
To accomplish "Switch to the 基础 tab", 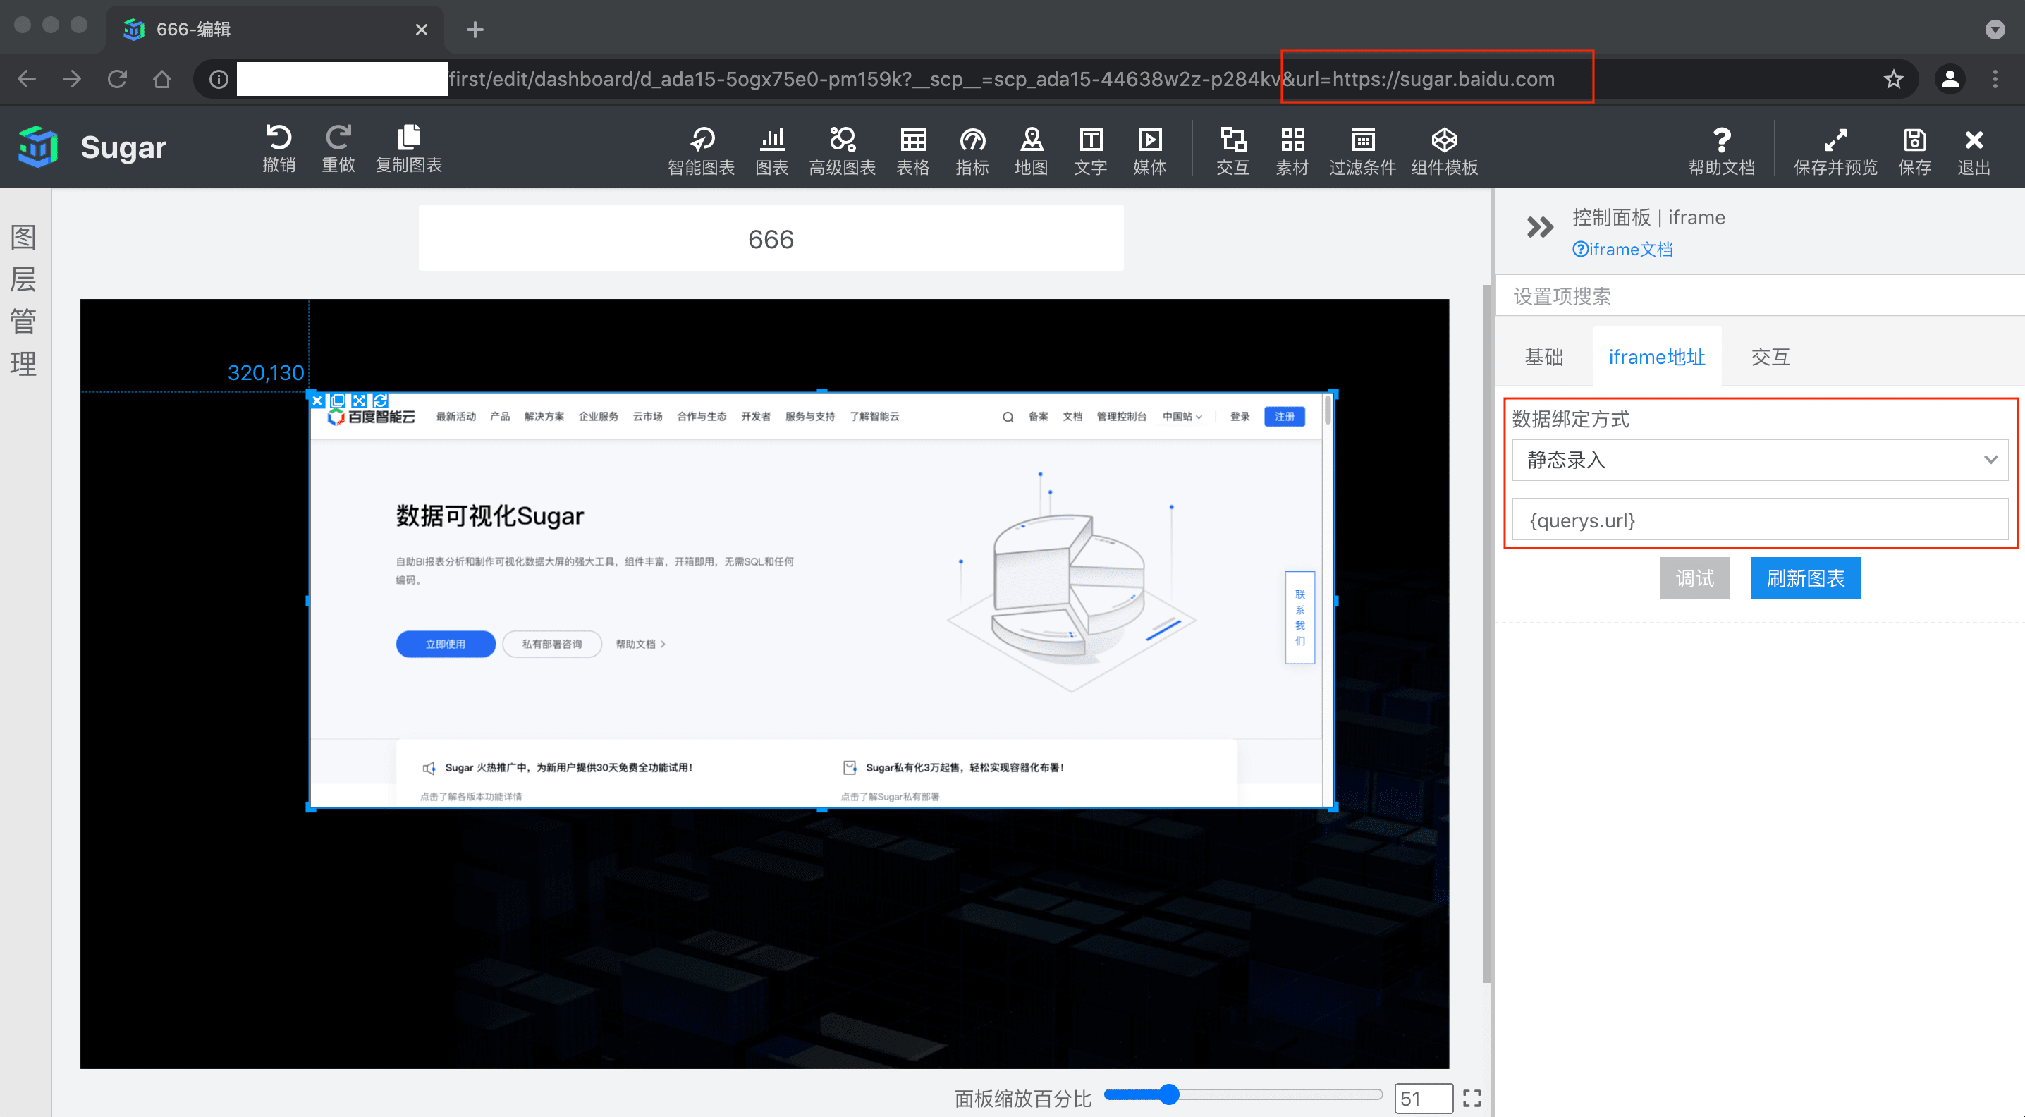I will [x=1544, y=357].
